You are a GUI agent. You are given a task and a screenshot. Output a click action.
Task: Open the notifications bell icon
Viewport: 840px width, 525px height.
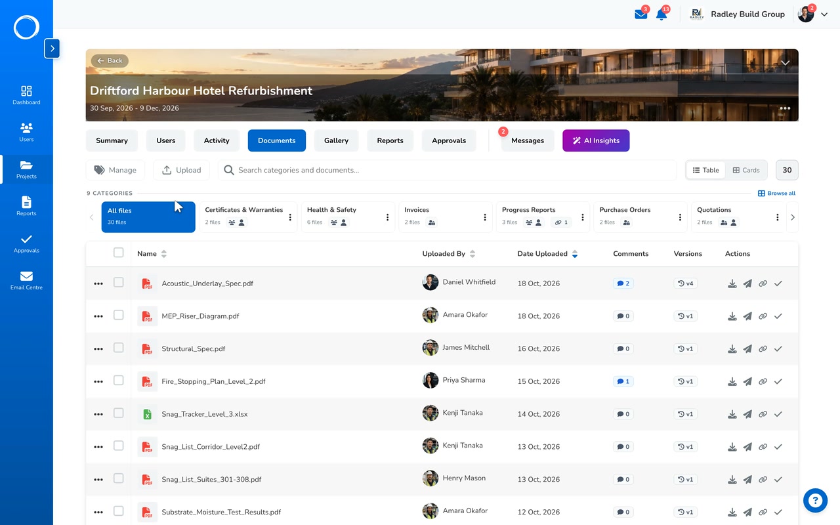tap(661, 14)
